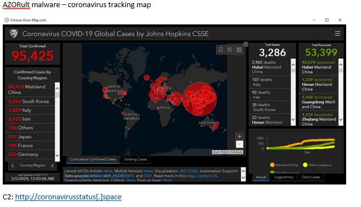361x207 pixels.
Task: Expand the map to fullscreen icon
Action: tap(245, 44)
